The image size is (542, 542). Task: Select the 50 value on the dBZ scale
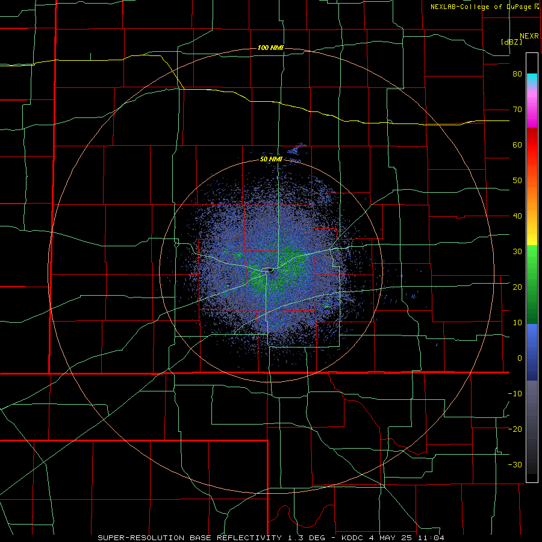517,181
